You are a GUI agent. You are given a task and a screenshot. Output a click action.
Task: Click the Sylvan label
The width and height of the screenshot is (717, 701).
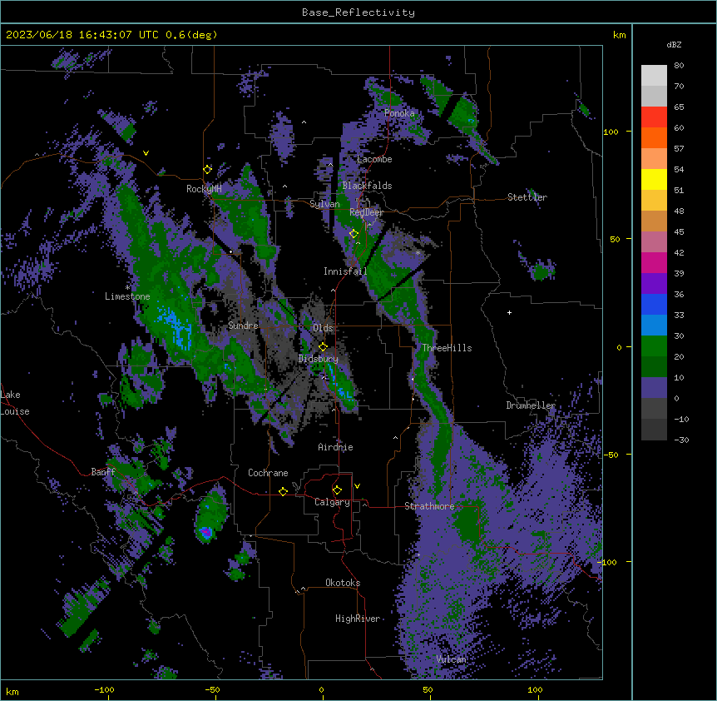coord(324,204)
